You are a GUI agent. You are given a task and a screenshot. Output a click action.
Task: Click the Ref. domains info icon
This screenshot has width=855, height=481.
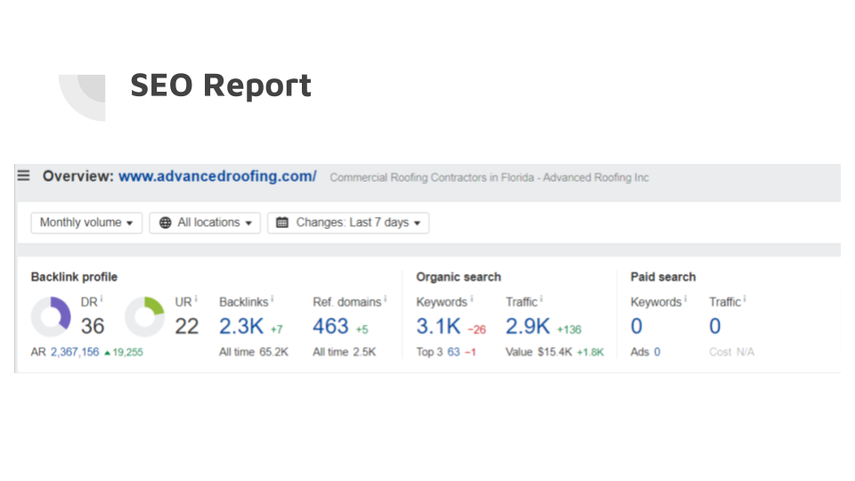(385, 299)
